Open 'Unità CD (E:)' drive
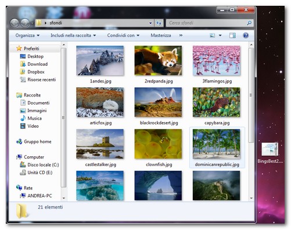The width and height of the screenshot is (291, 230). pos(40,172)
